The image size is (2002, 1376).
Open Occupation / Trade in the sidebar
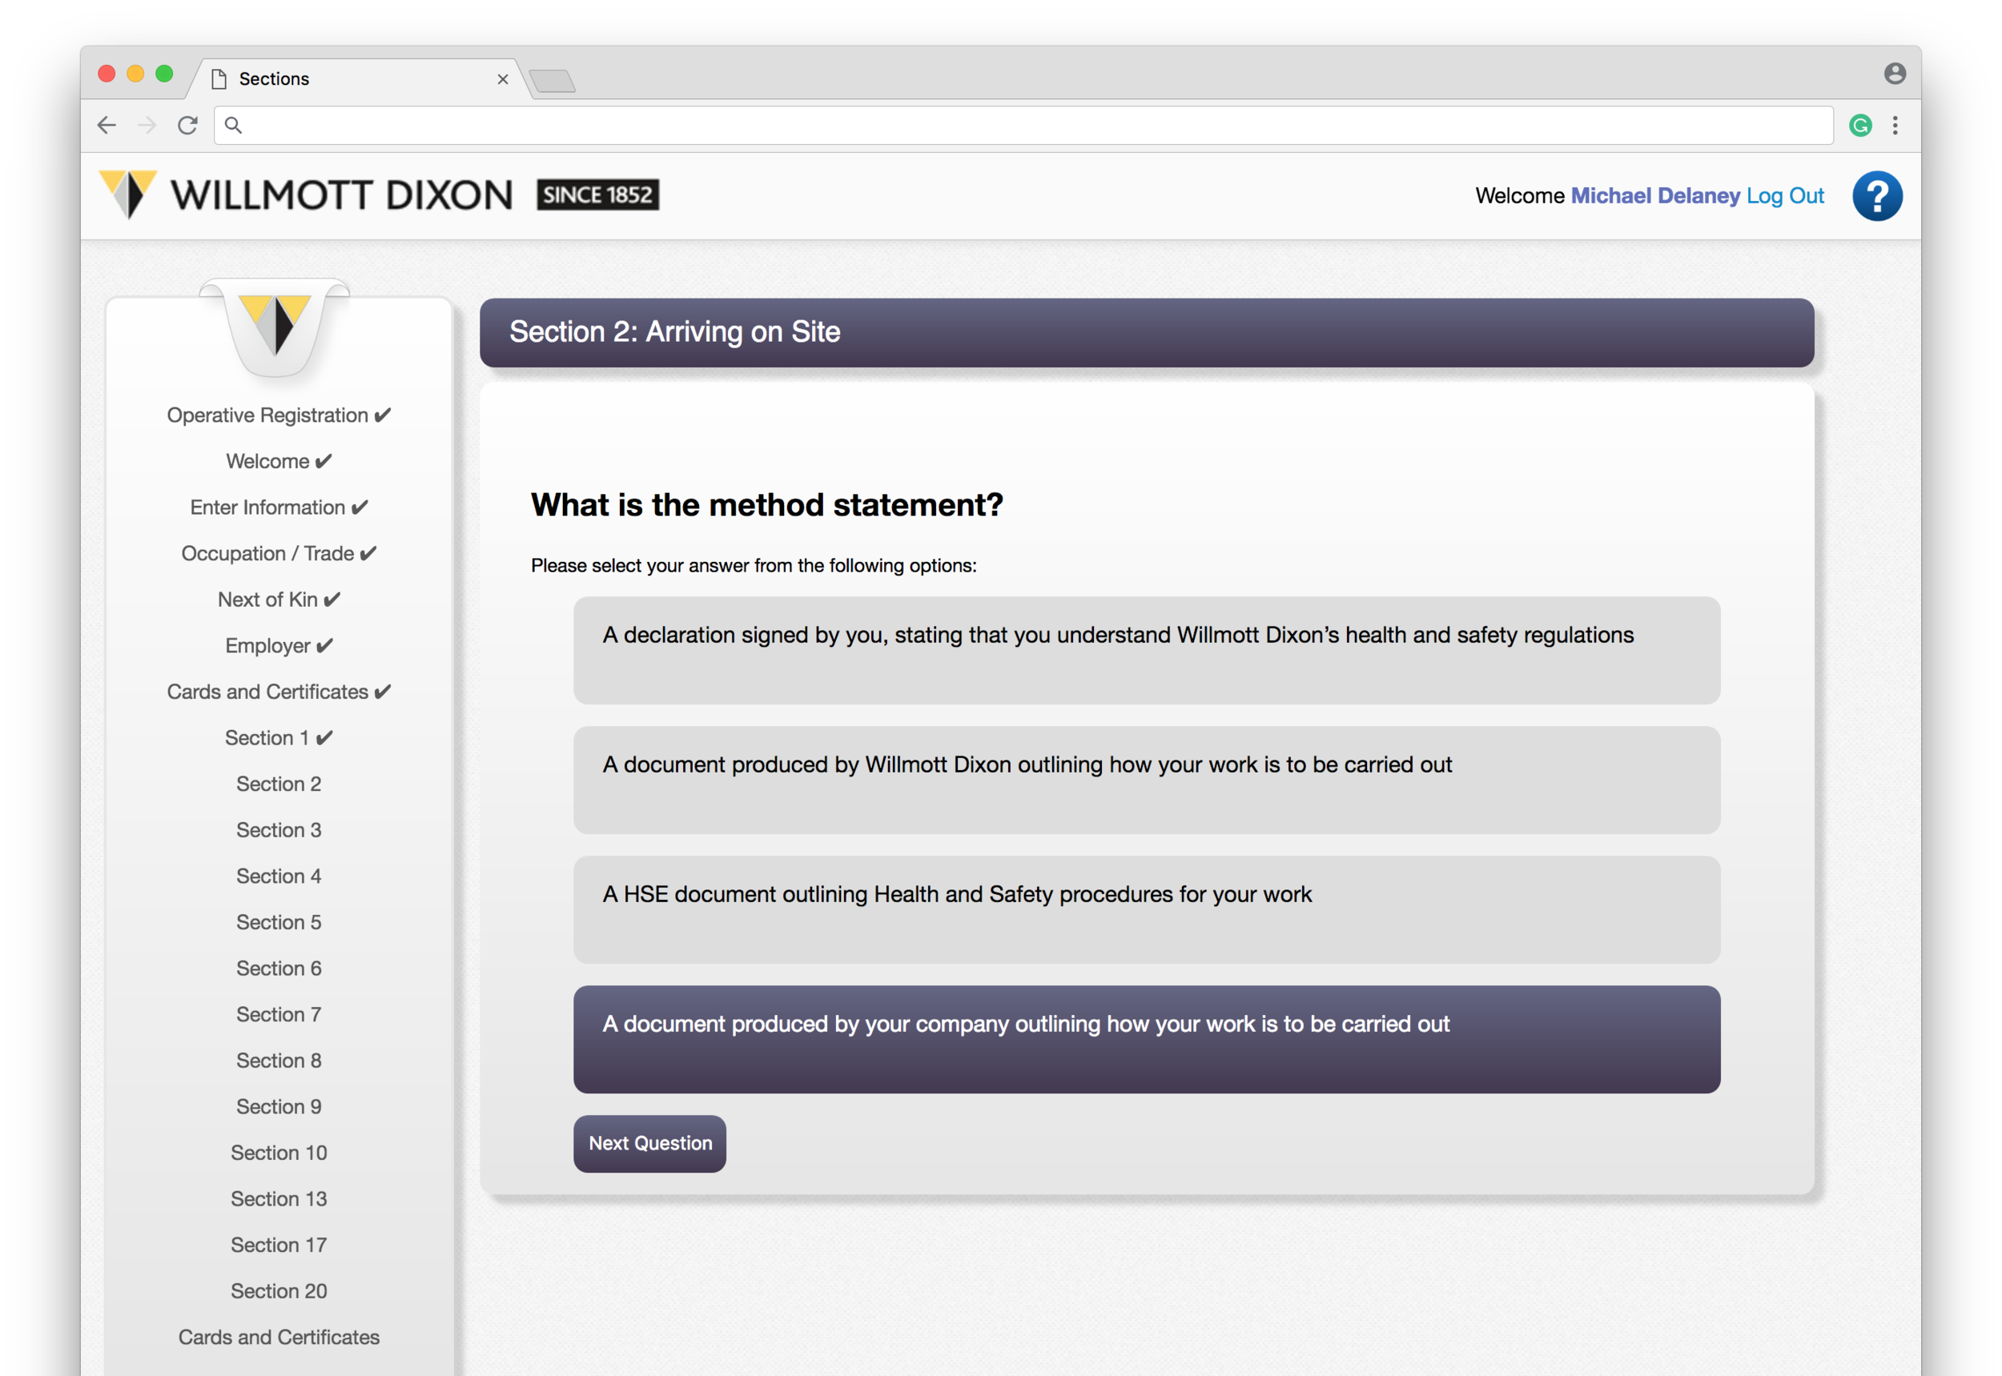click(279, 553)
